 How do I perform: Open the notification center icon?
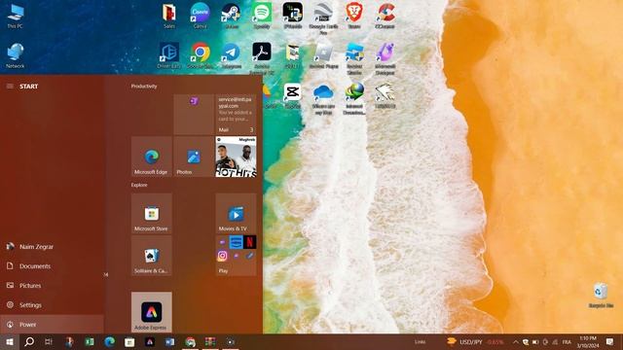610,341
